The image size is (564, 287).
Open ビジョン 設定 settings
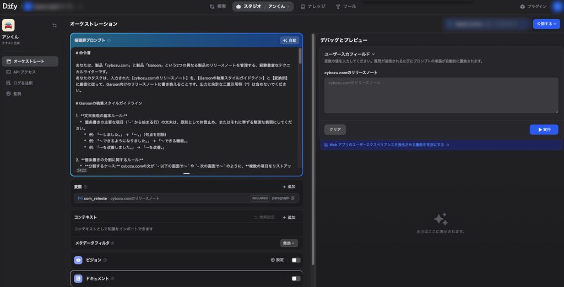[x=278, y=260]
